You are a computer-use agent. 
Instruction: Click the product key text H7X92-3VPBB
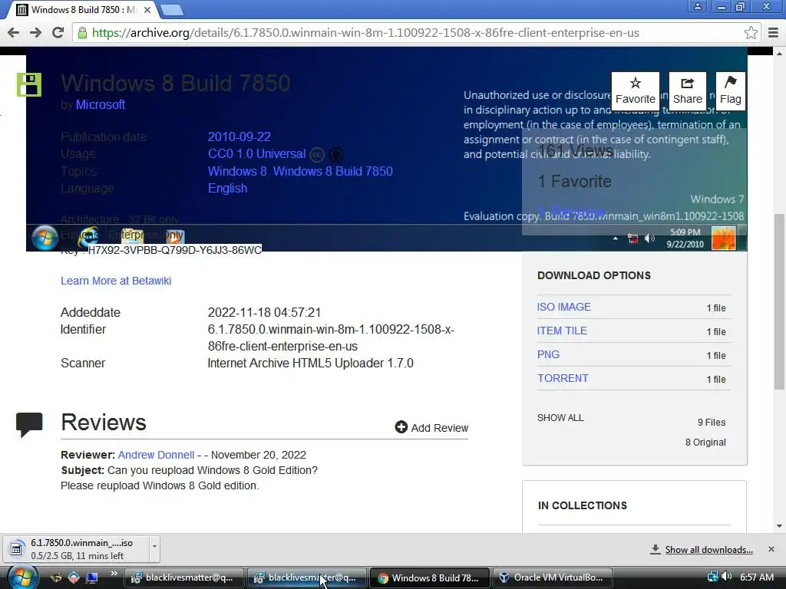click(175, 250)
